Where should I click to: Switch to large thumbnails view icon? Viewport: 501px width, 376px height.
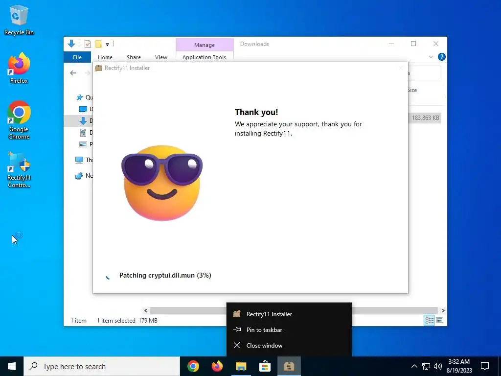coord(440,320)
